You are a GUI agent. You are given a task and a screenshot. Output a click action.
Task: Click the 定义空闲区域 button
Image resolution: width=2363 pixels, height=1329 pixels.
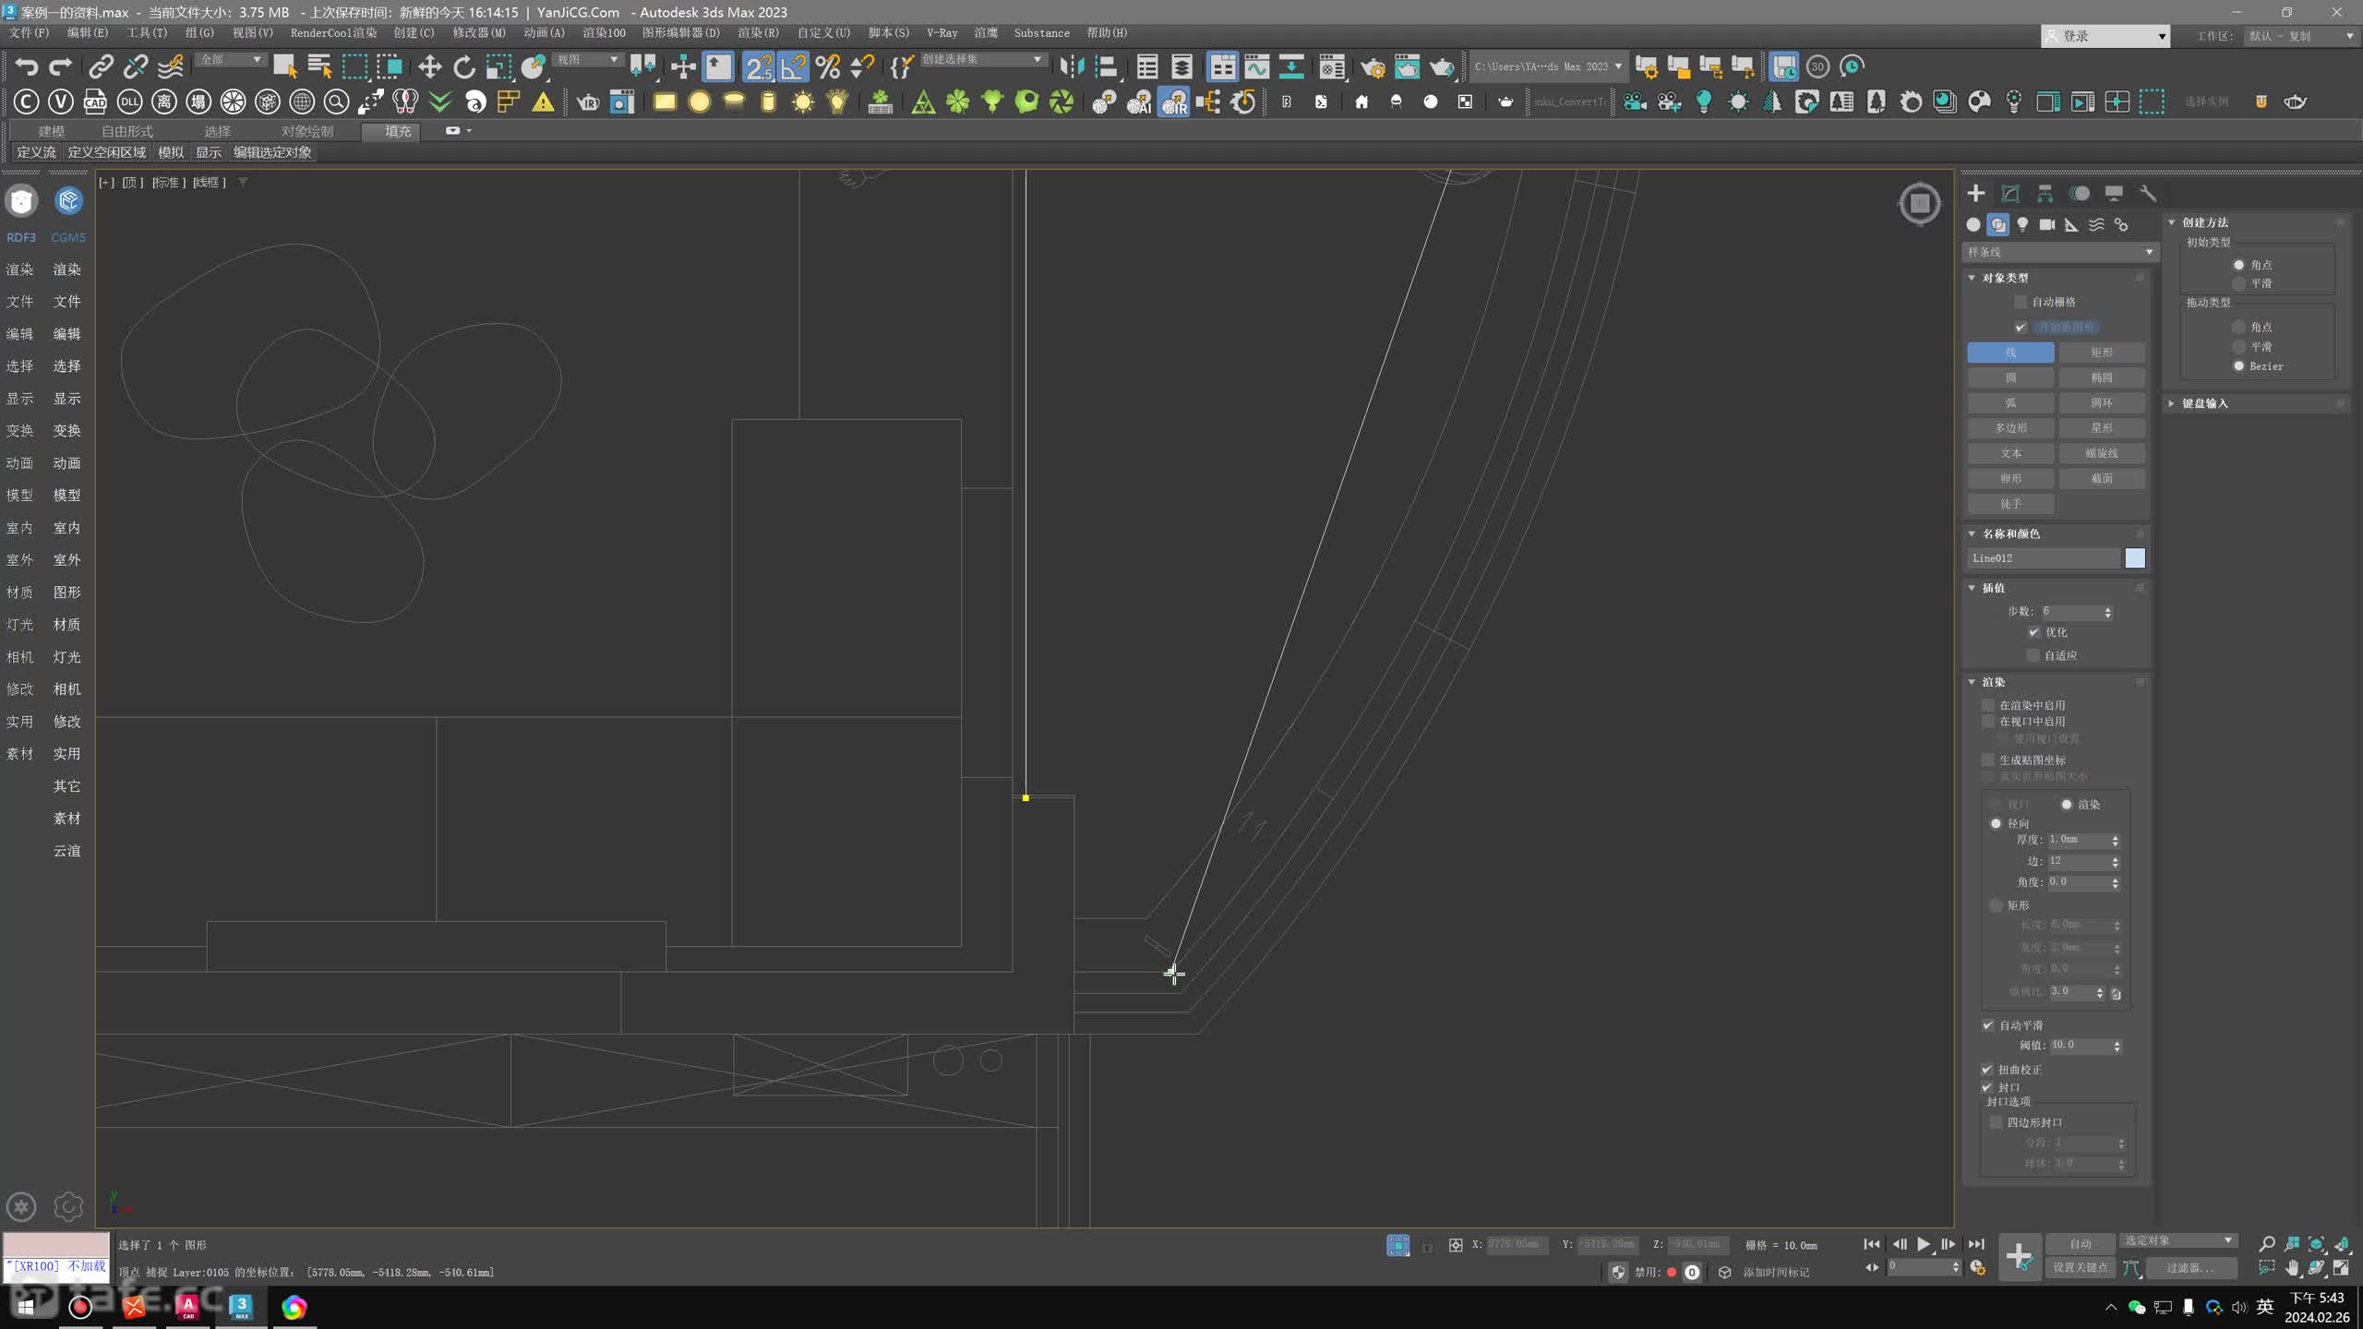click(107, 152)
